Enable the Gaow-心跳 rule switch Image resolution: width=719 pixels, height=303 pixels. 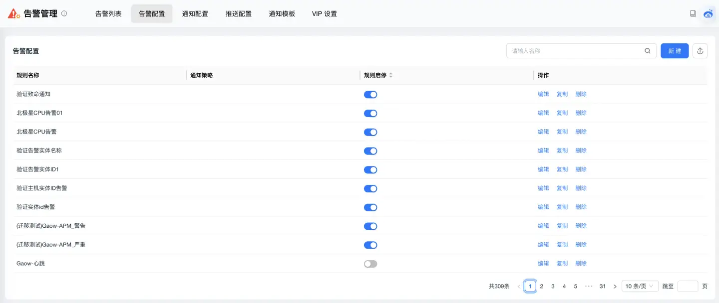(370, 263)
